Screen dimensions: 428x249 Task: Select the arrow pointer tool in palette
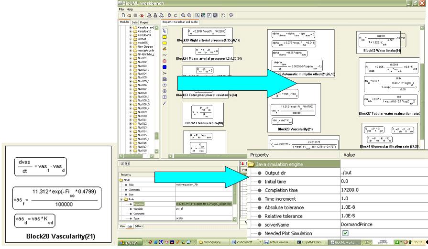tap(165, 31)
